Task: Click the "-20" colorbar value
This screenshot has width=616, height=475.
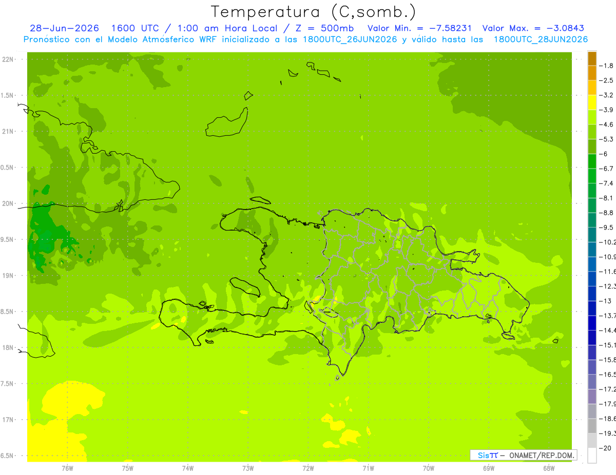Action: (x=606, y=448)
